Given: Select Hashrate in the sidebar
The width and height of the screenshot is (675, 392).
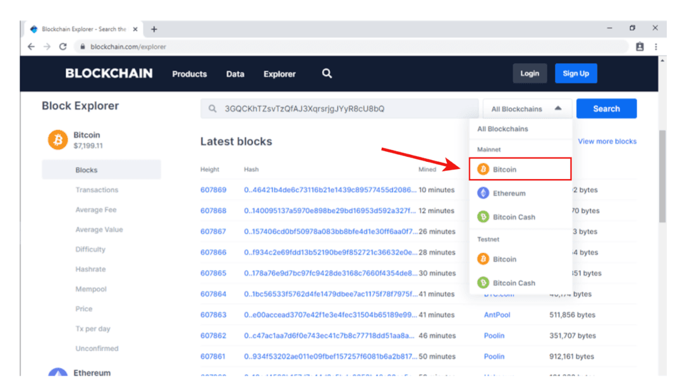Looking at the screenshot, I should (x=90, y=269).
